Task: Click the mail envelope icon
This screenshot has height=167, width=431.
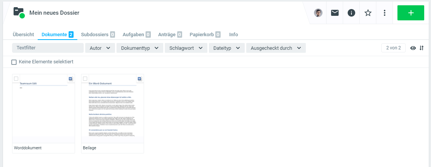Action: (x=335, y=13)
